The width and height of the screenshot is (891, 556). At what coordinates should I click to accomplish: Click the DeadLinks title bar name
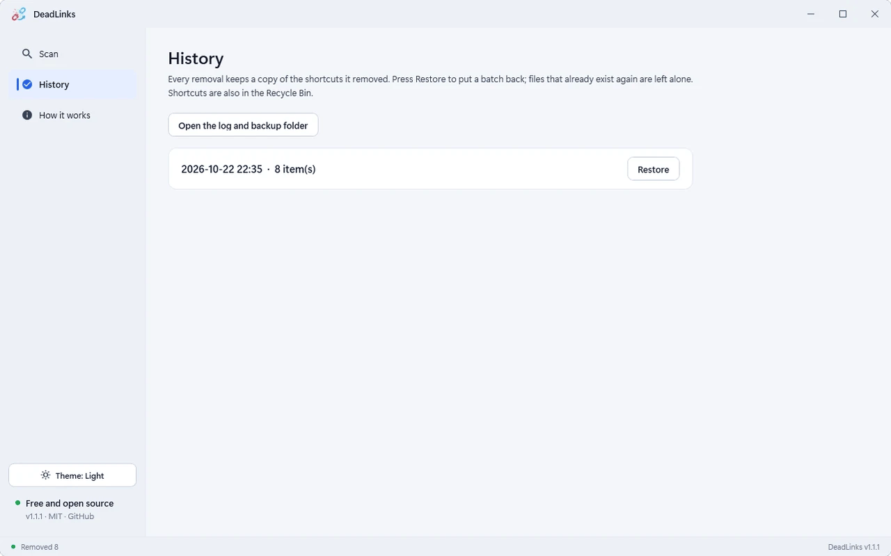click(54, 14)
